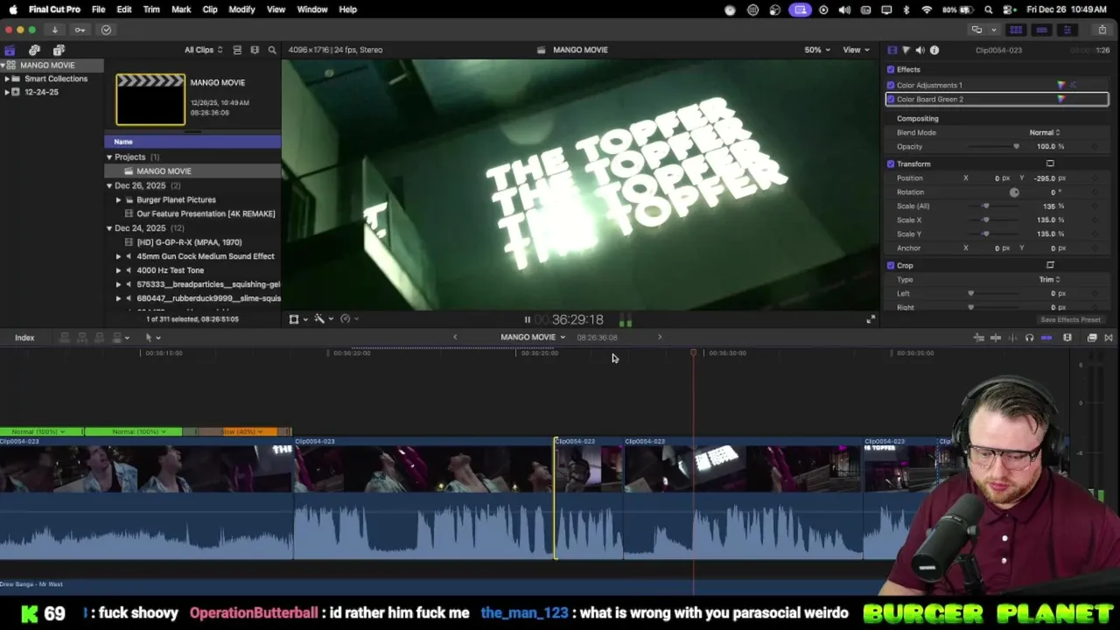Adjust the Opacity slider handle

1016,146
